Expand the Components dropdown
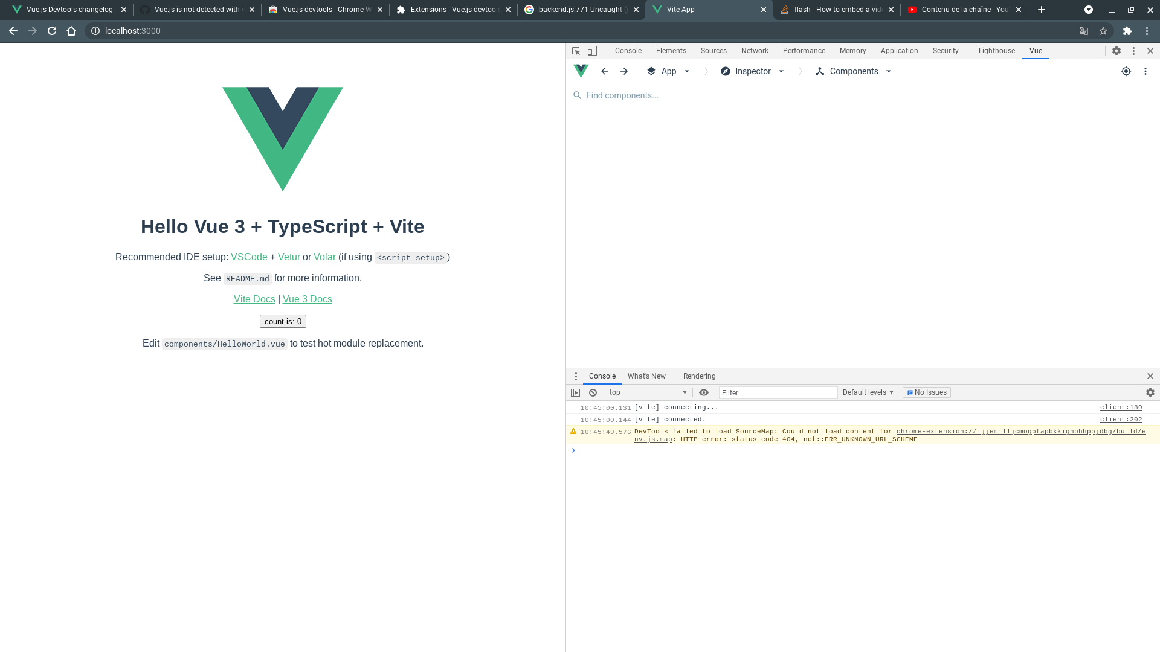 (x=854, y=71)
